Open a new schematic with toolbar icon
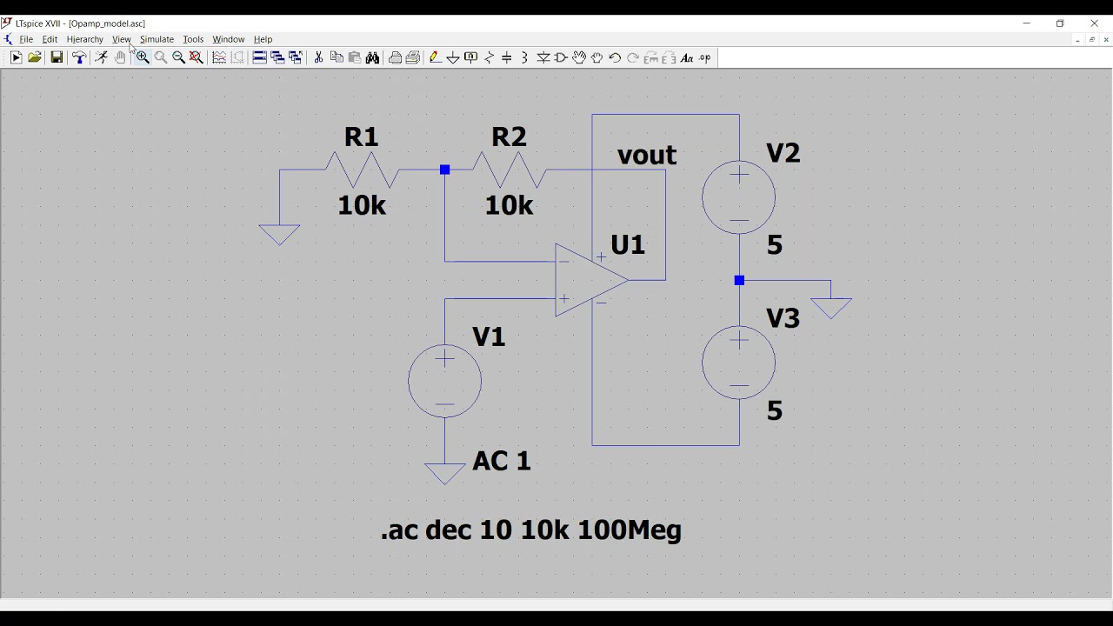 pos(16,57)
